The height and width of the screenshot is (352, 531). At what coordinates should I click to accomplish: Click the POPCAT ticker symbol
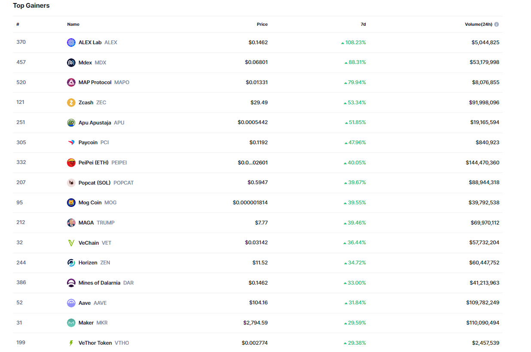coord(124,183)
